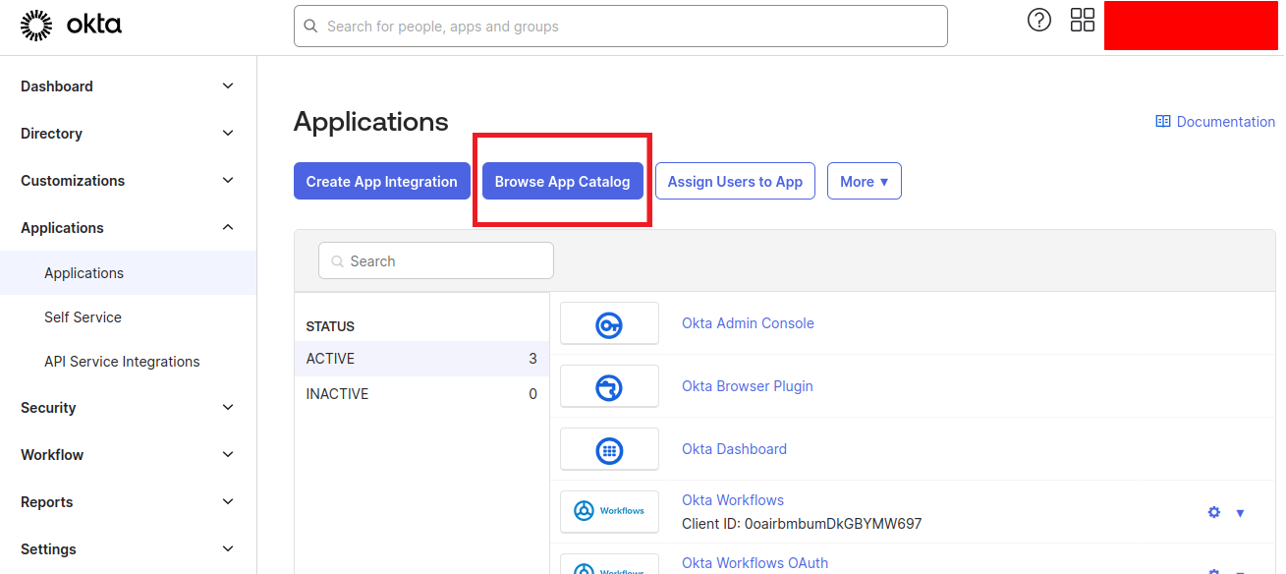Click the Okta Browser Plugin app icon
Viewport: 1286px width, 574px height.
pos(609,386)
